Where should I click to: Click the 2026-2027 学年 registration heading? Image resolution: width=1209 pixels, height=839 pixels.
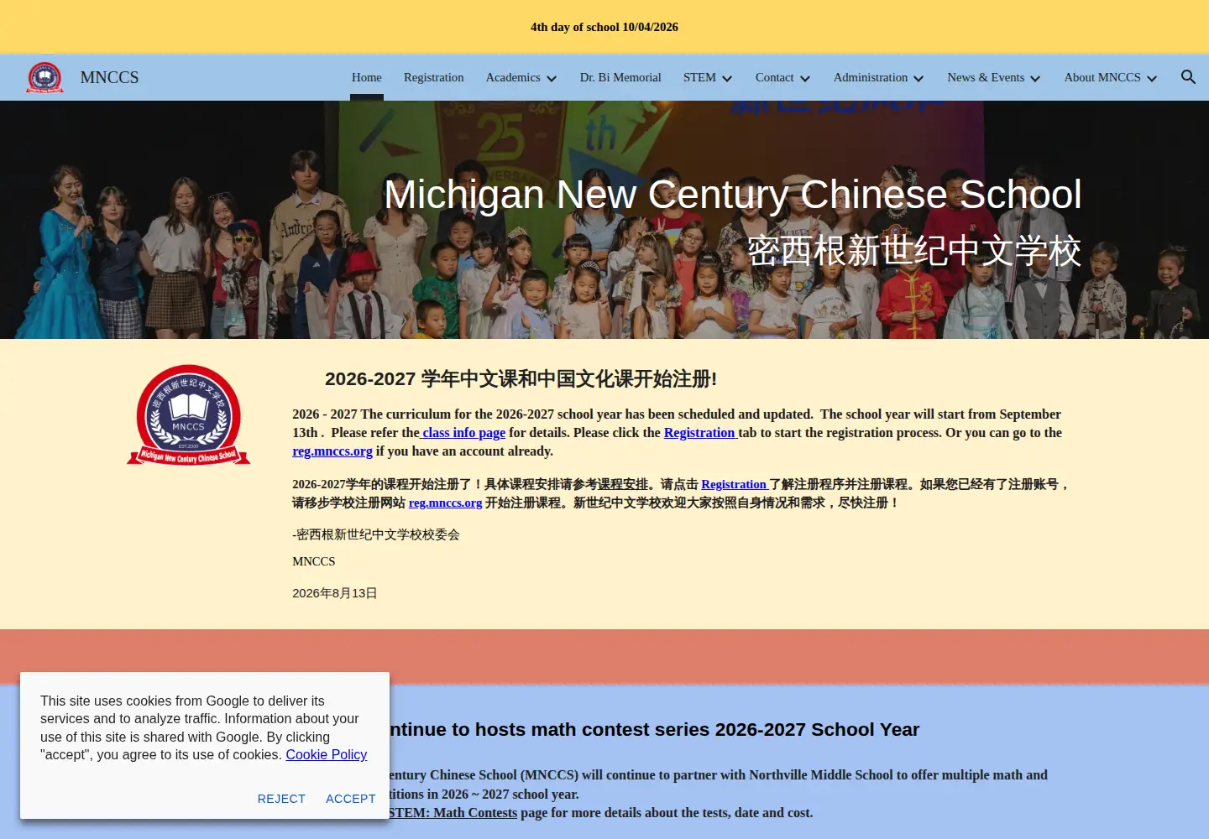(521, 379)
